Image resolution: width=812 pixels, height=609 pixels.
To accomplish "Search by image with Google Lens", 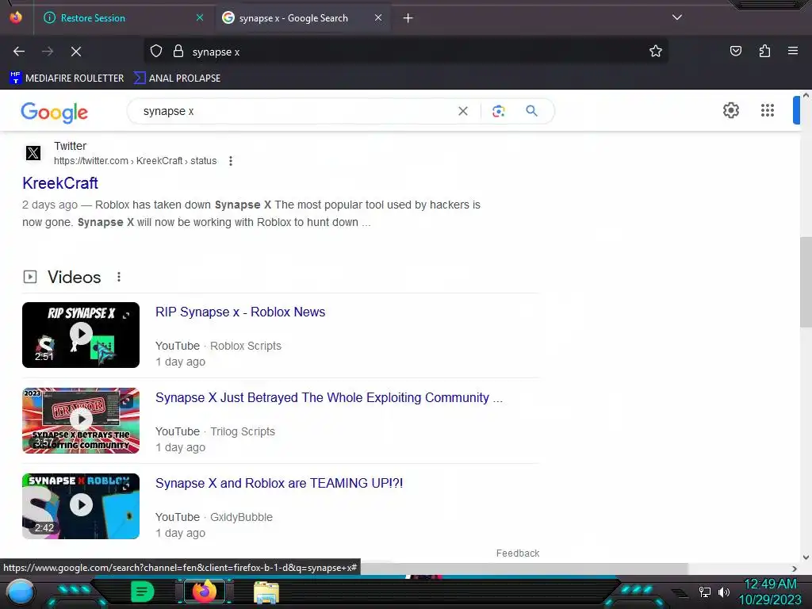I will 498,111.
